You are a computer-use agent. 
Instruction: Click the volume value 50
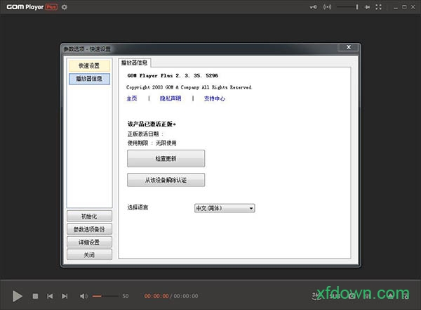pyautogui.click(x=126, y=296)
